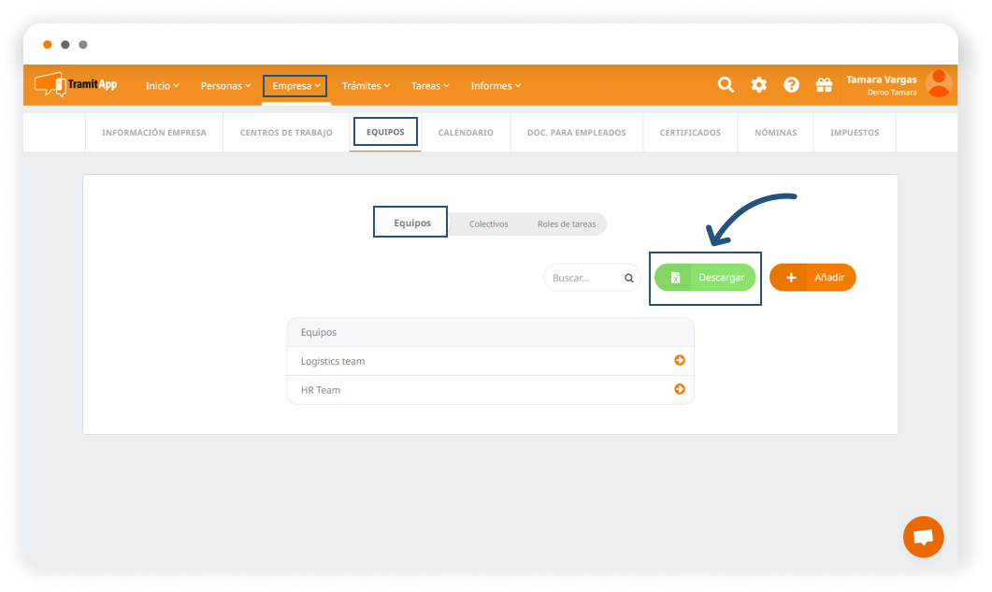Open the gift box icon
Viewport: 992px width, 592px height.
click(824, 85)
